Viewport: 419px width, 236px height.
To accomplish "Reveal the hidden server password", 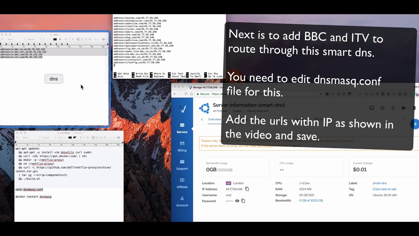I will click(x=237, y=201).
